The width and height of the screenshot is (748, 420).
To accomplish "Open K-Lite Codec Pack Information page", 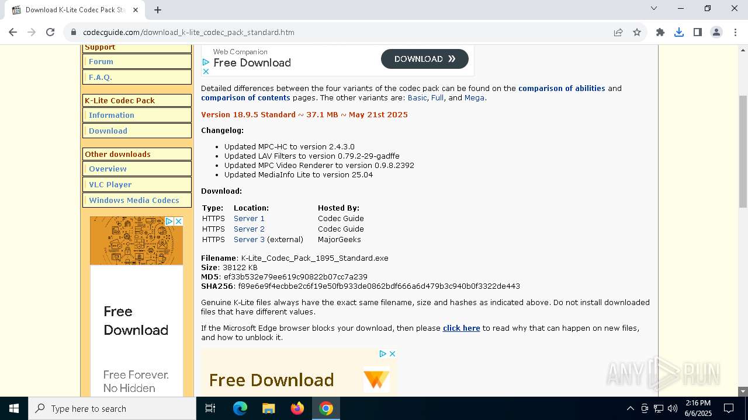I will coord(112,115).
